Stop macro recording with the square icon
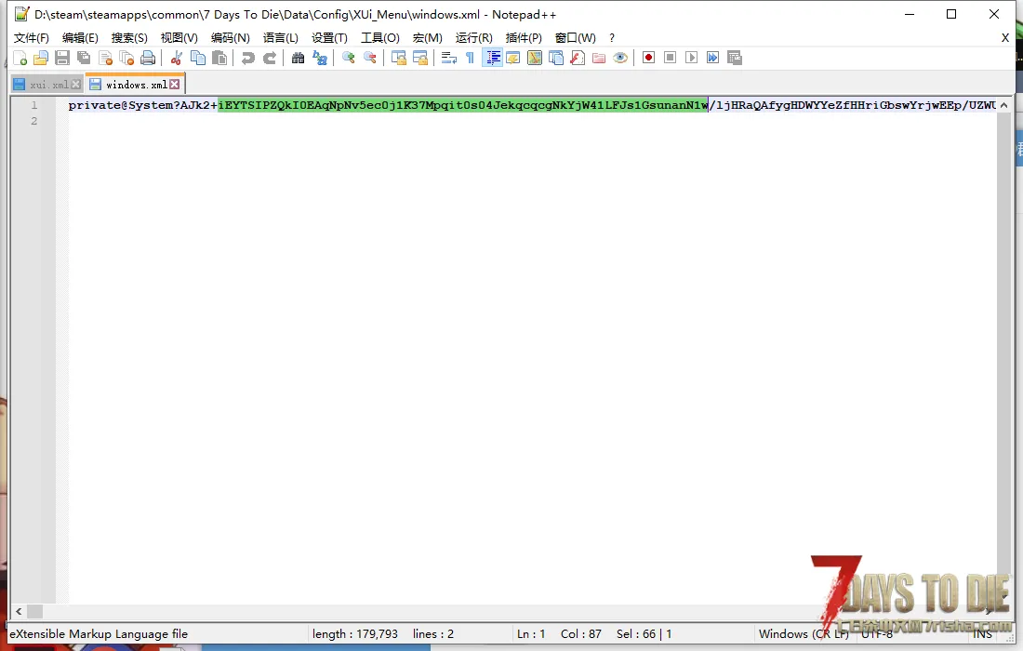This screenshot has height=651, width=1023. click(x=670, y=58)
